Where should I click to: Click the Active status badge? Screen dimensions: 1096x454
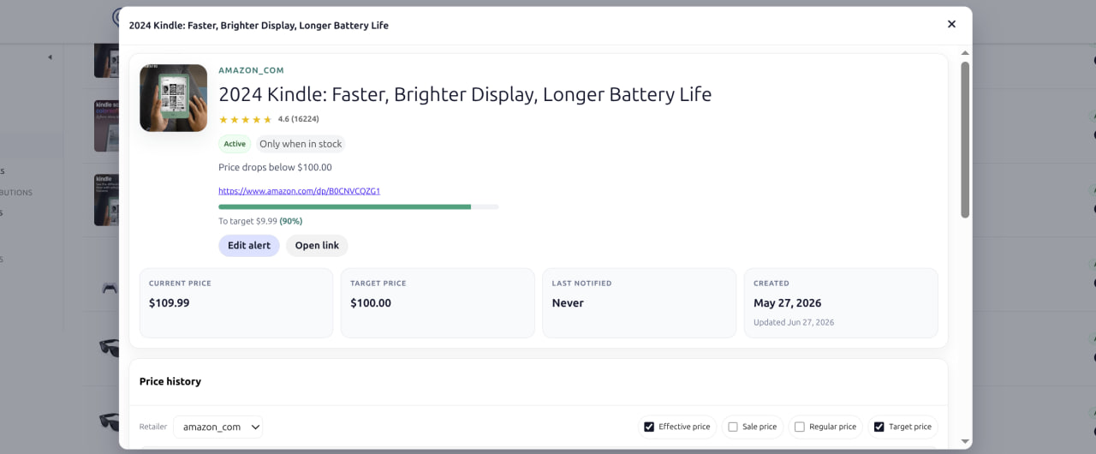click(235, 144)
